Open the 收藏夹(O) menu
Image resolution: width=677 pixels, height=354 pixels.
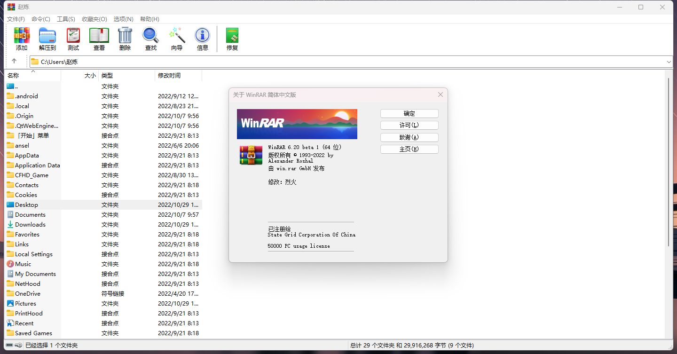pos(94,19)
